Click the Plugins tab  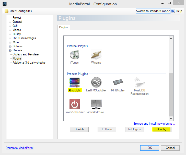pyautogui.click(x=64, y=27)
